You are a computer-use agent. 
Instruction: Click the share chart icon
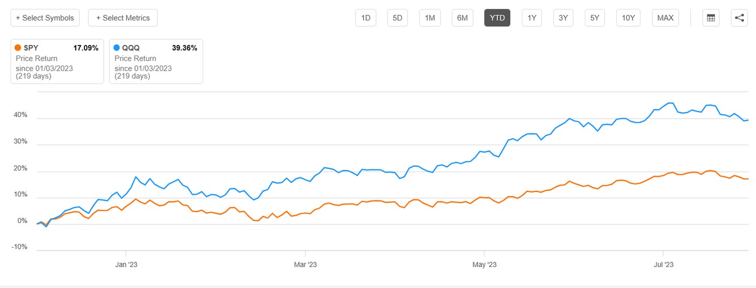pyautogui.click(x=739, y=18)
